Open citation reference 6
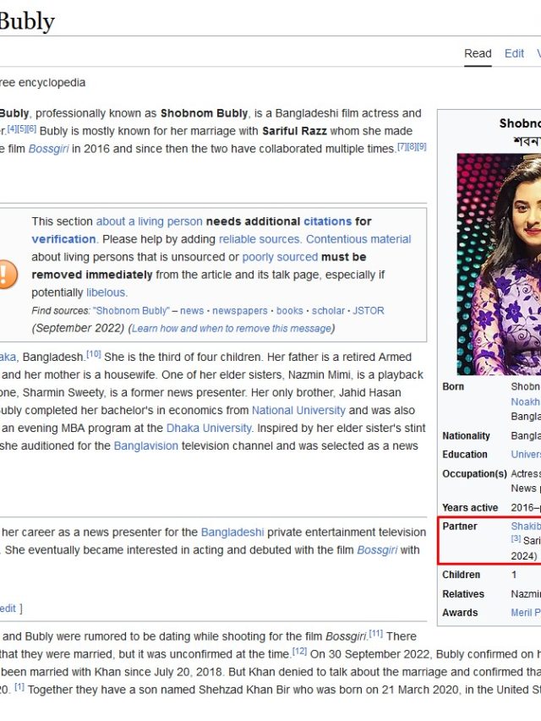541x721 pixels. (31, 128)
